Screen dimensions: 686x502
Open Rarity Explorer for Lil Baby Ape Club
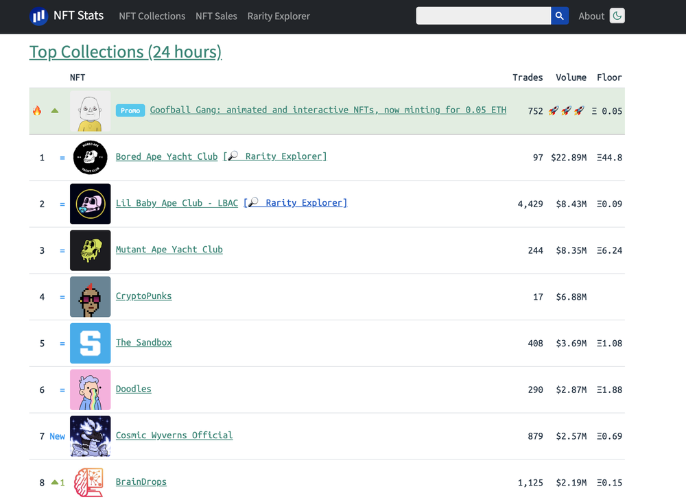(x=295, y=203)
